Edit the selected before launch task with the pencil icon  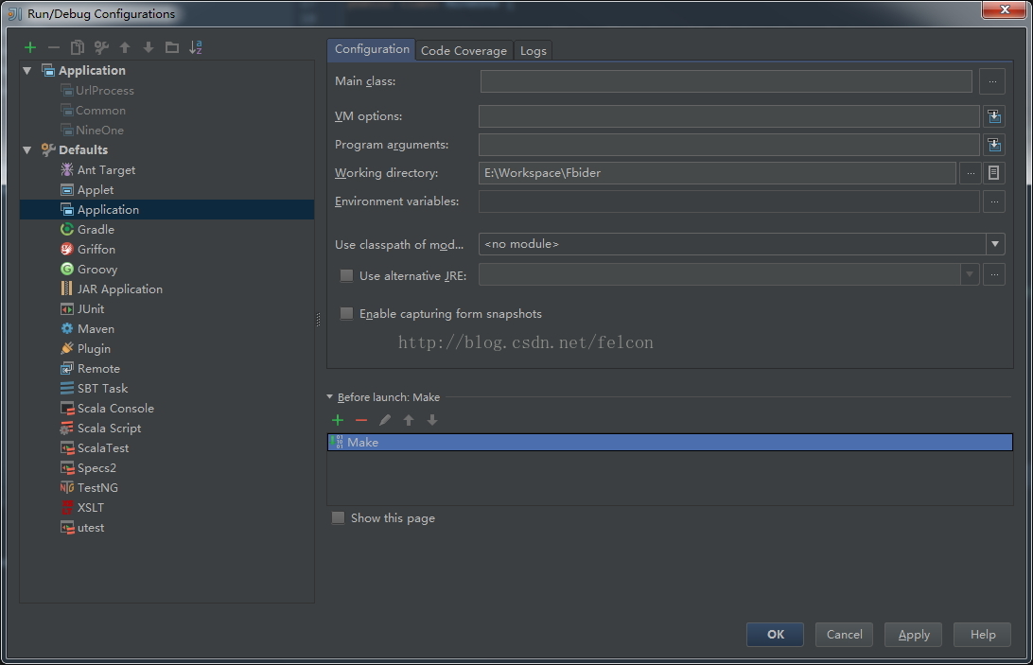tap(385, 420)
